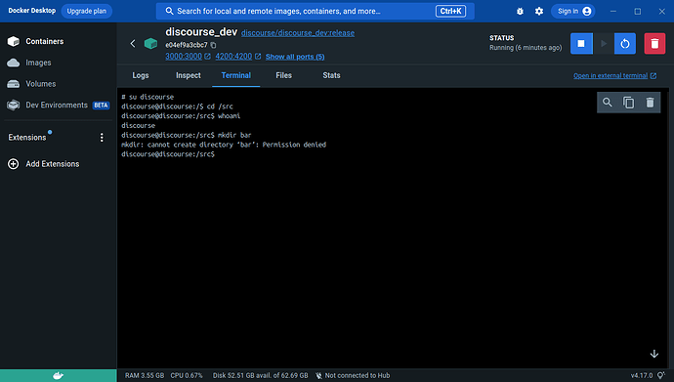The width and height of the screenshot is (674, 382).
Task: Copy the container ID e04ef9a3cbc7
Action: click(214, 45)
